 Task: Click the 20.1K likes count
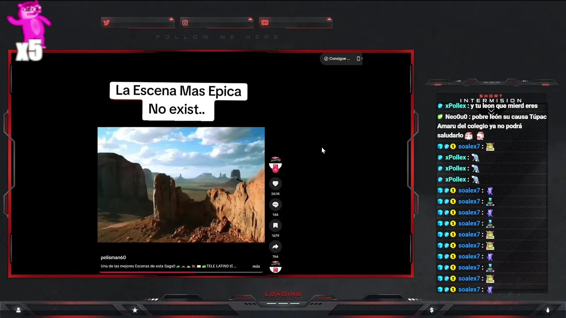click(x=275, y=193)
